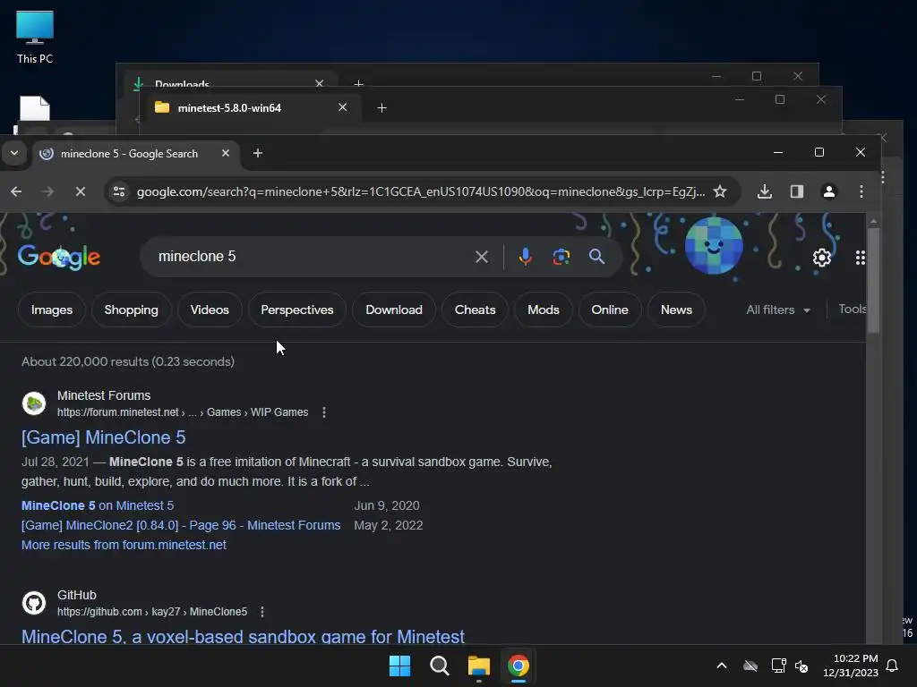Open taskbar clock showing 10:22 PM
This screenshot has height=687, width=917.
[851, 666]
